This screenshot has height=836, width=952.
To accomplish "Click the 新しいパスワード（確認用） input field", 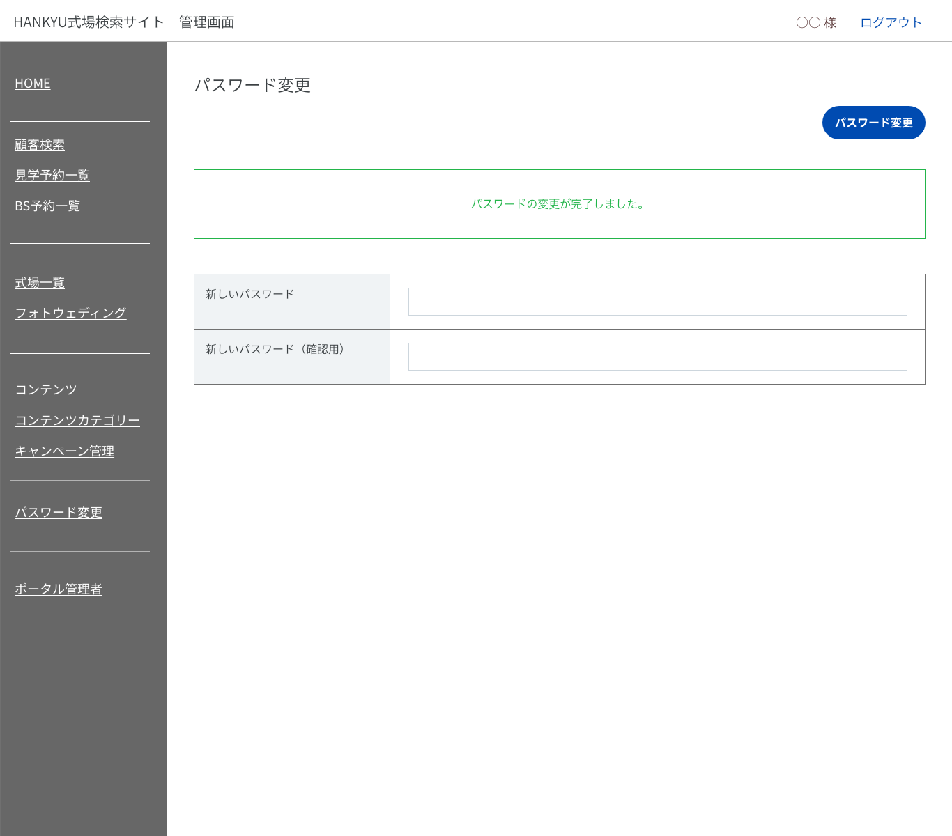I will coord(657,357).
